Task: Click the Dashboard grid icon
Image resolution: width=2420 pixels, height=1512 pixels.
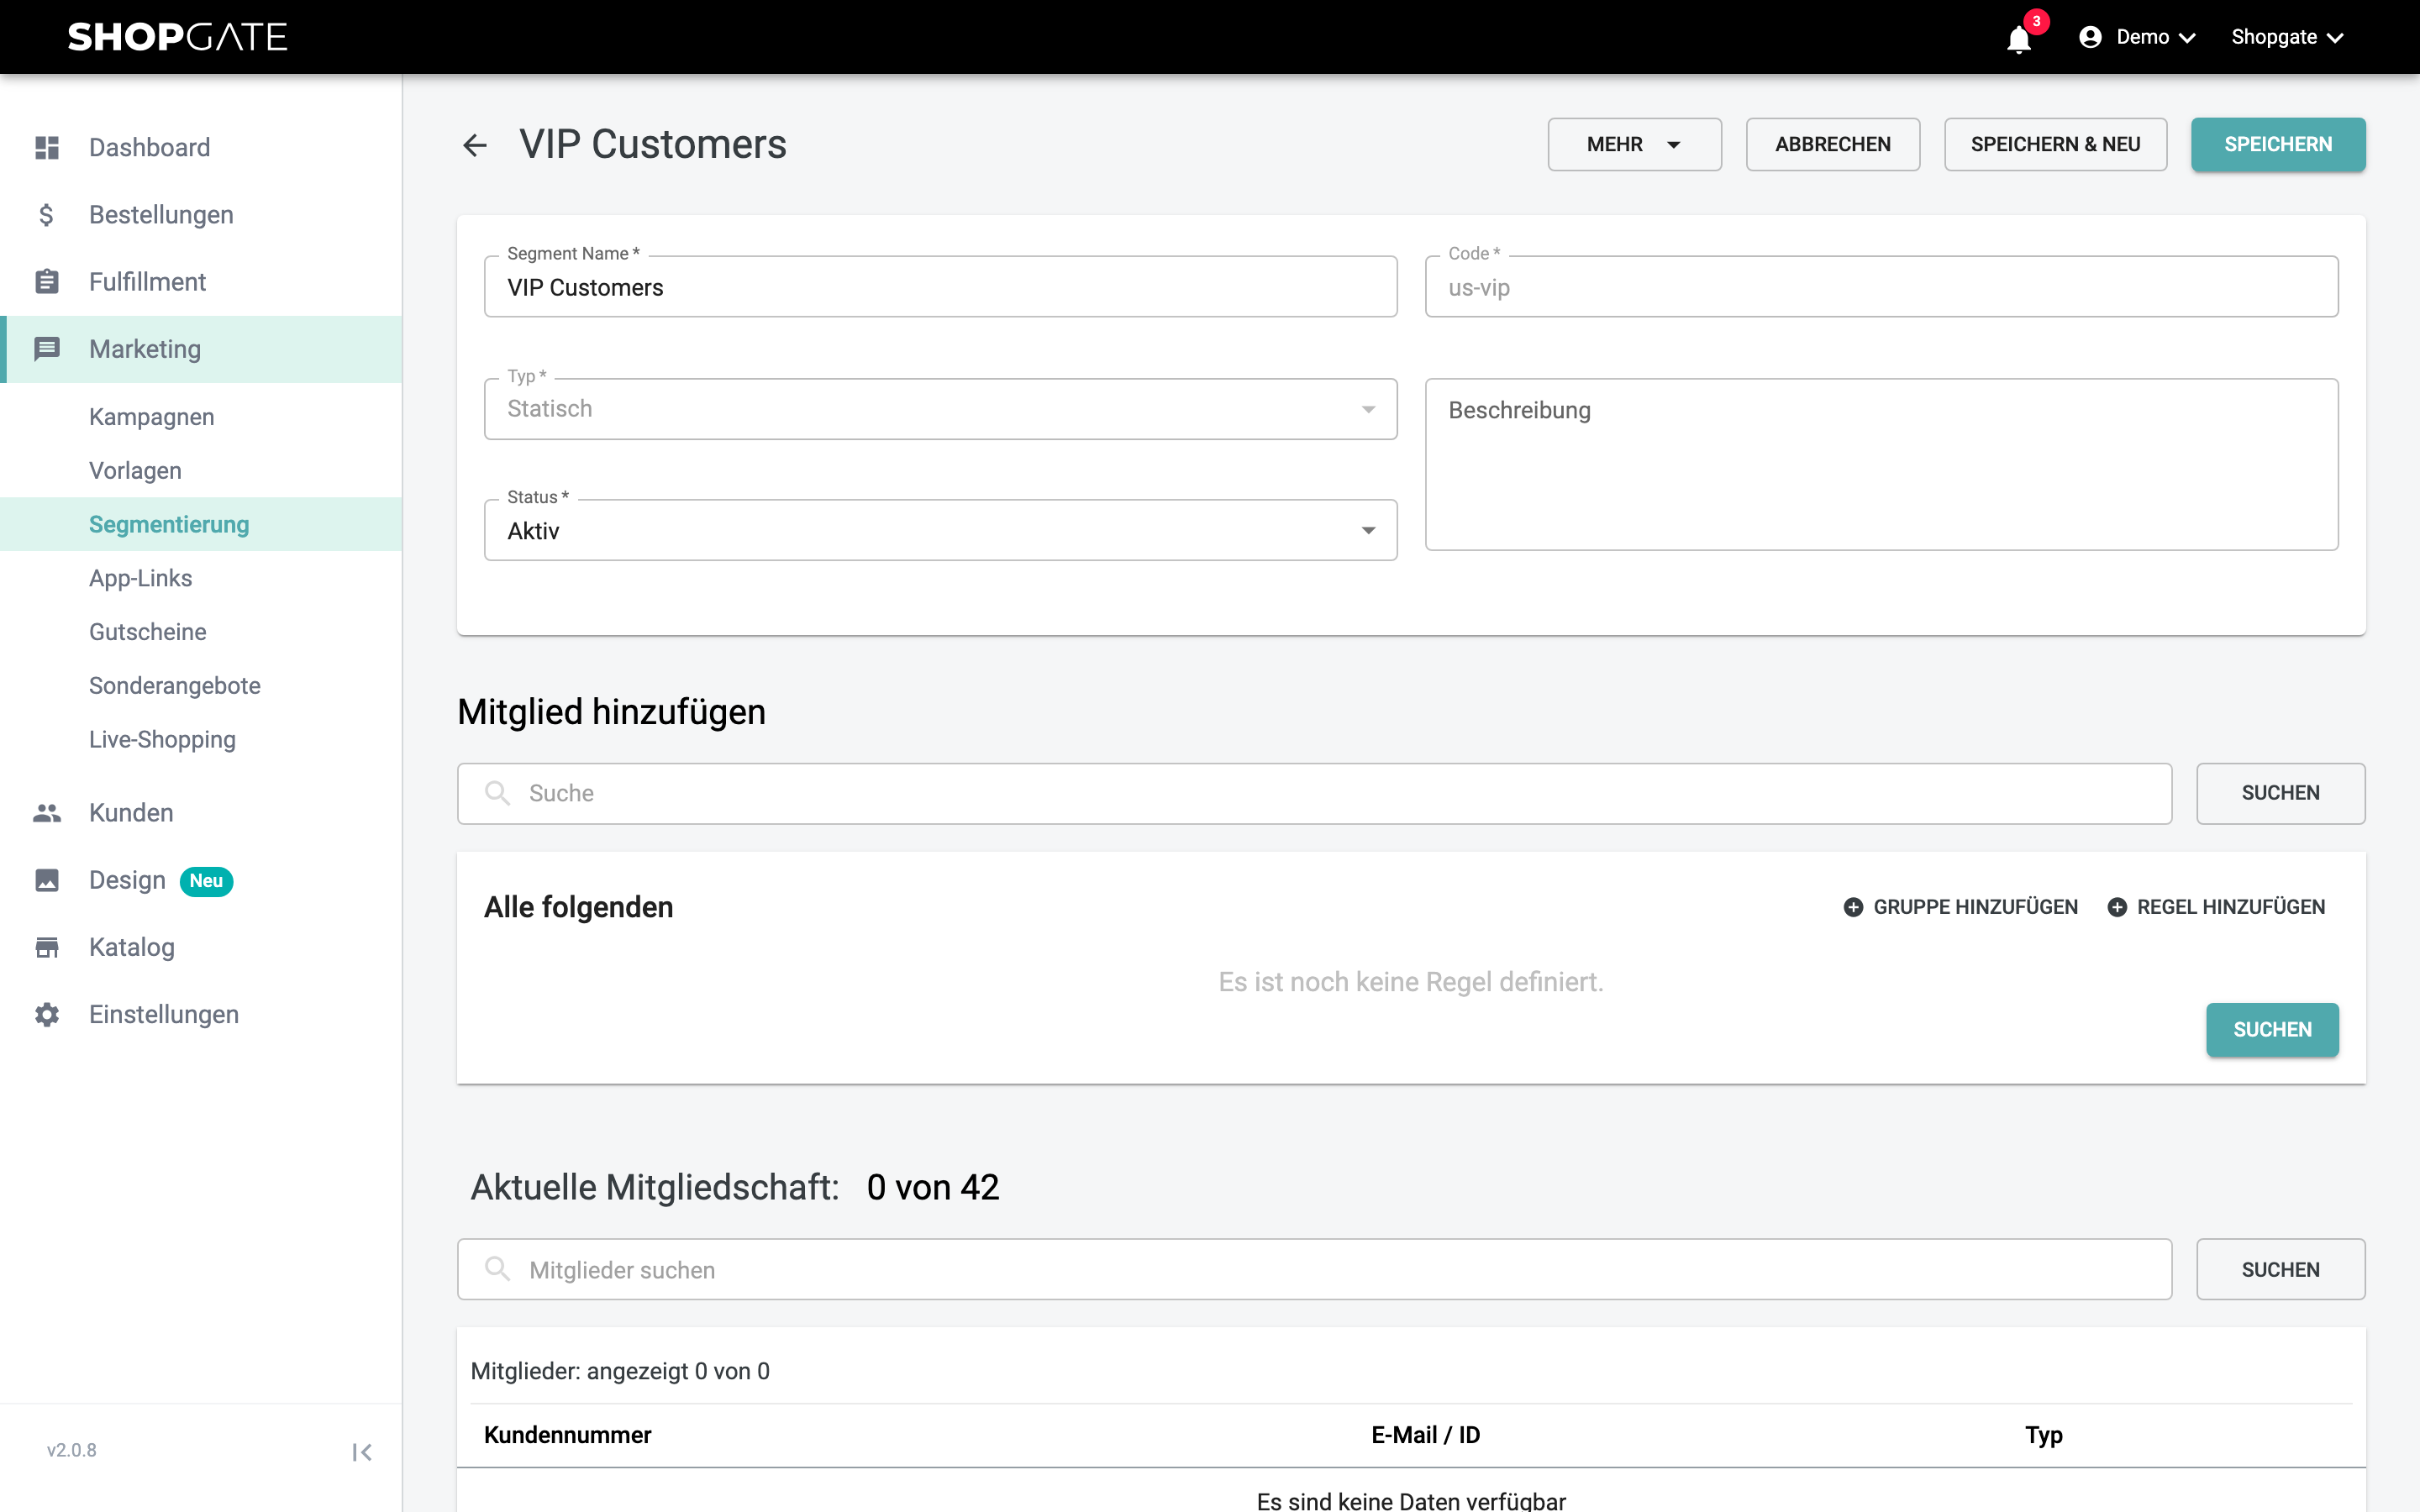Action: click(x=47, y=147)
